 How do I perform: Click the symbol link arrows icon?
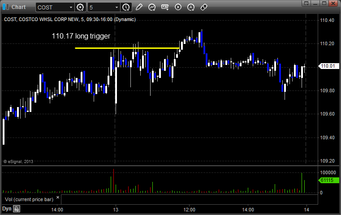[204, 7]
